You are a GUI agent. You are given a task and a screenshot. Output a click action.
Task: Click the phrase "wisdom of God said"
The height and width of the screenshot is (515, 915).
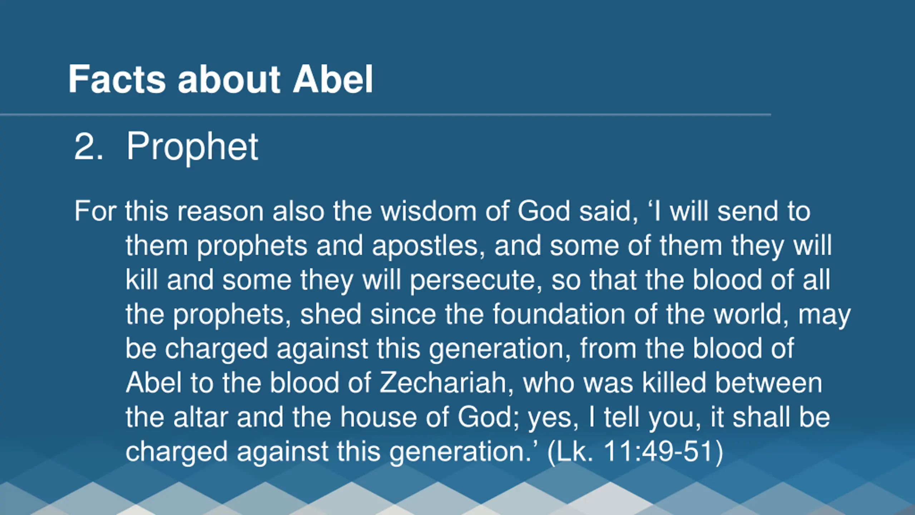[x=509, y=212]
